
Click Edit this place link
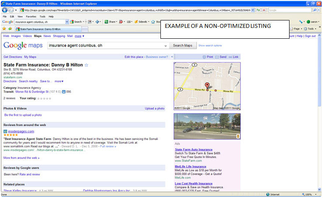click(134, 57)
